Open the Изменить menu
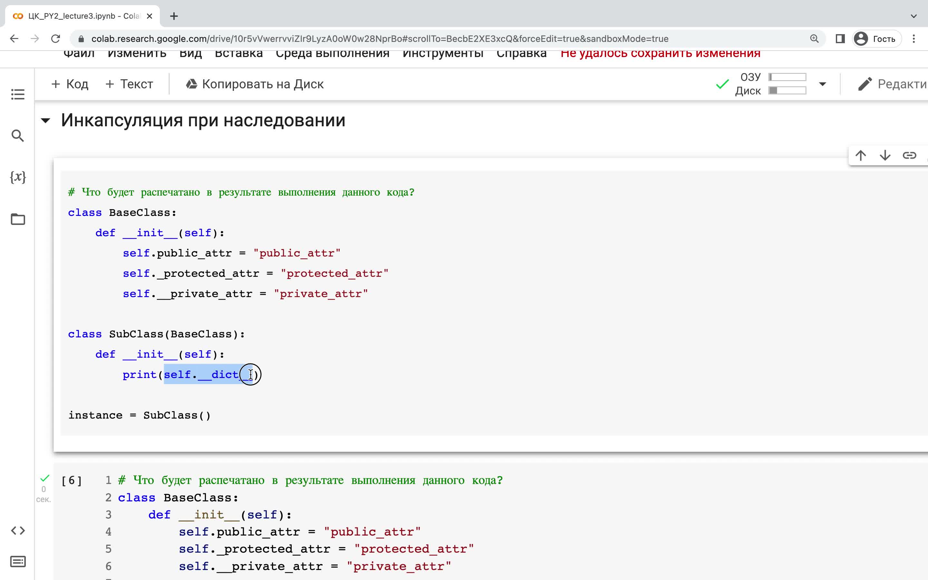The height and width of the screenshot is (580, 928). tap(137, 53)
